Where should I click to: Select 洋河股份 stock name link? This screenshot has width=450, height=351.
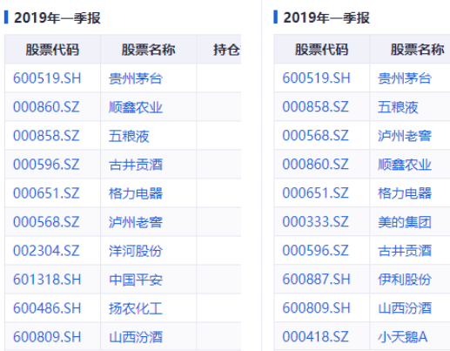pyautogui.click(x=136, y=251)
